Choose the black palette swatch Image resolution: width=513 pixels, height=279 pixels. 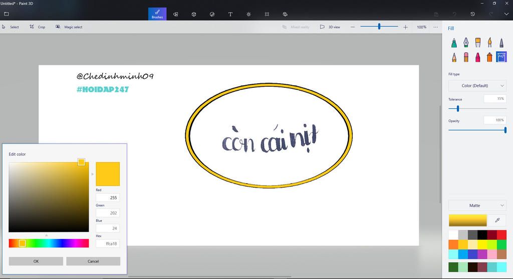click(x=482, y=235)
